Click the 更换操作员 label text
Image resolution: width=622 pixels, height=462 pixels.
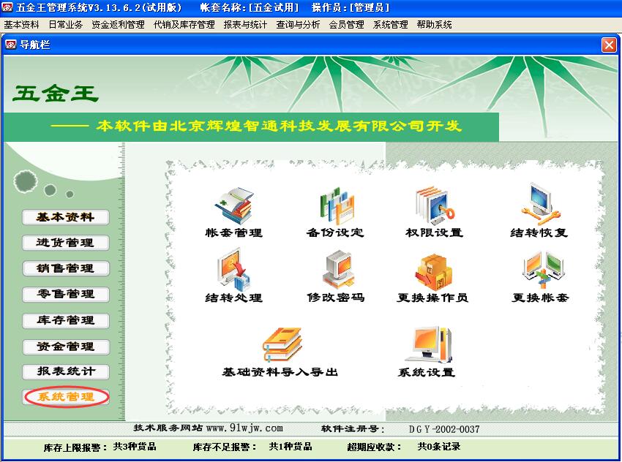click(432, 298)
